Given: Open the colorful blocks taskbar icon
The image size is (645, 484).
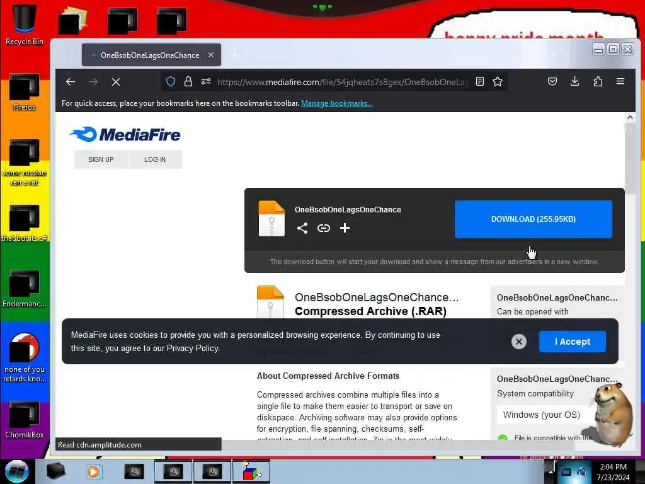Looking at the screenshot, I should 251,471.
